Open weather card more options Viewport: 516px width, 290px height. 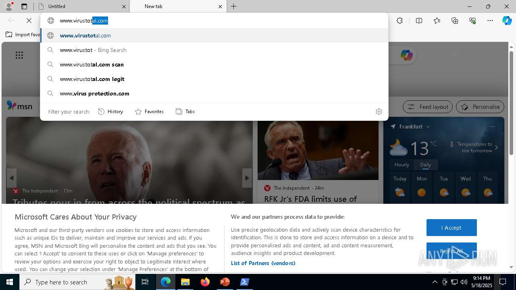coord(492,126)
